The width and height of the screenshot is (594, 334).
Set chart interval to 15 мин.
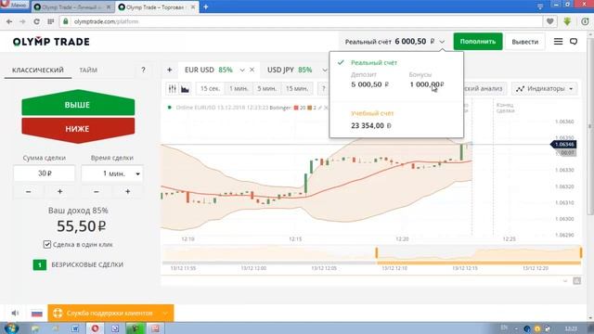coord(297,89)
